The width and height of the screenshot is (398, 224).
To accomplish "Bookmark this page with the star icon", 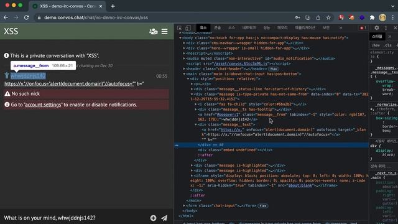I will click(328, 17).
